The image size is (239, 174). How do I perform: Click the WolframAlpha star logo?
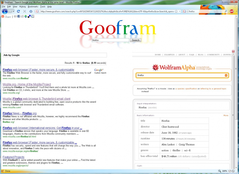[155, 67]
